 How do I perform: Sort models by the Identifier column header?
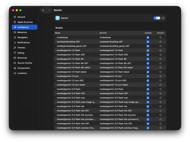[x=103, y=33]
